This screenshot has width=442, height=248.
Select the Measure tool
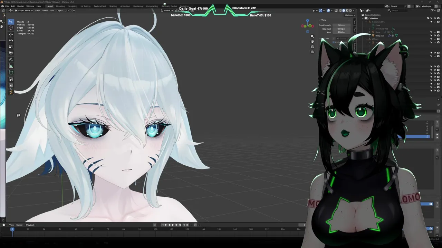tap(11, 66)
